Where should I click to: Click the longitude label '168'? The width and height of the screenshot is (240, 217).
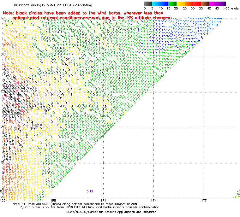[53, 200]
